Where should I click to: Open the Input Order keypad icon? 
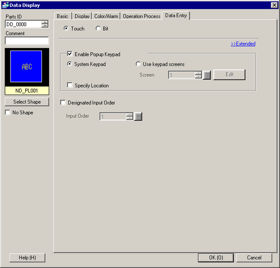(x=138, y=116)
